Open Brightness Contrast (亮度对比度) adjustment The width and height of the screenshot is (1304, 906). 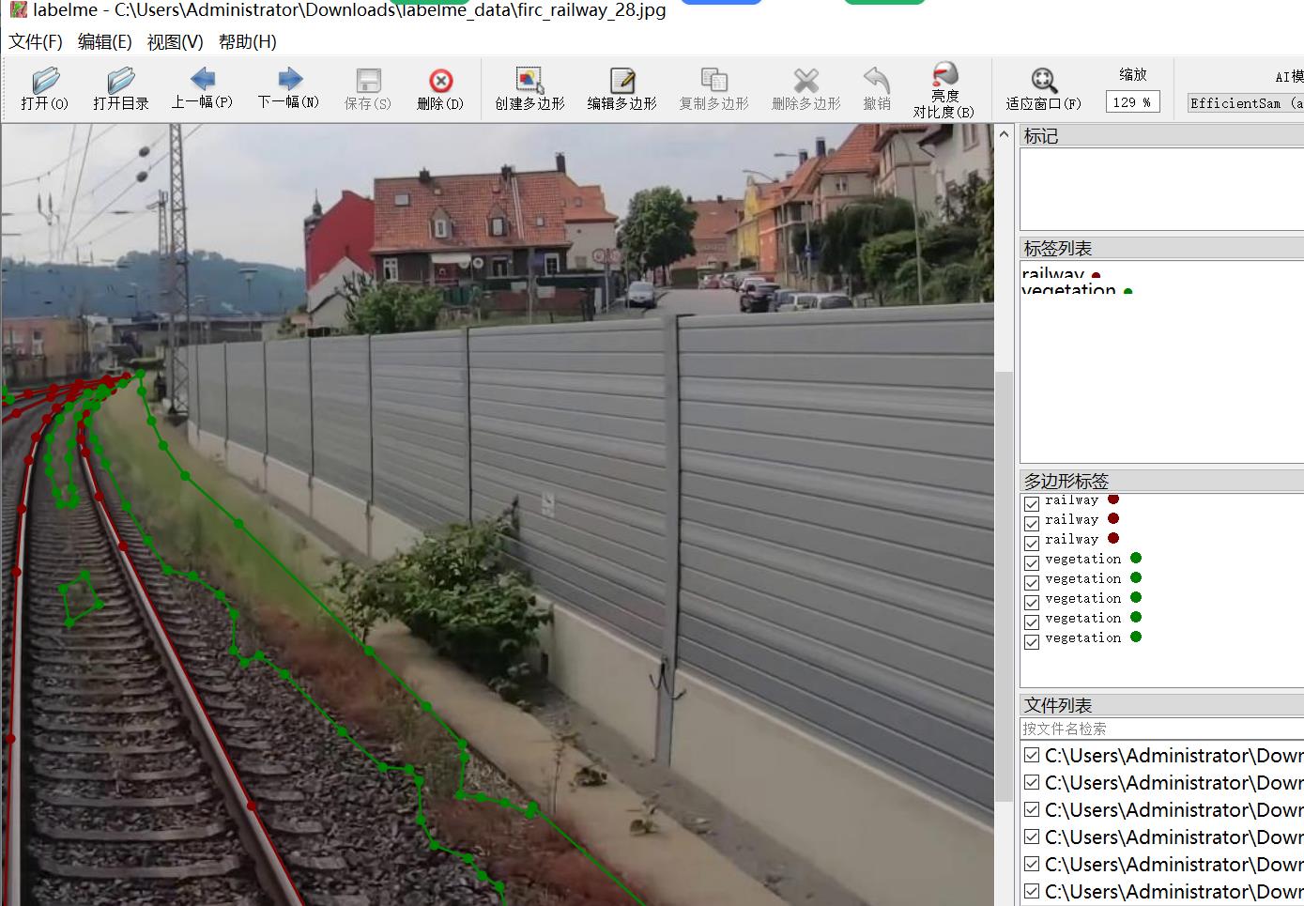tap(943, 88)
